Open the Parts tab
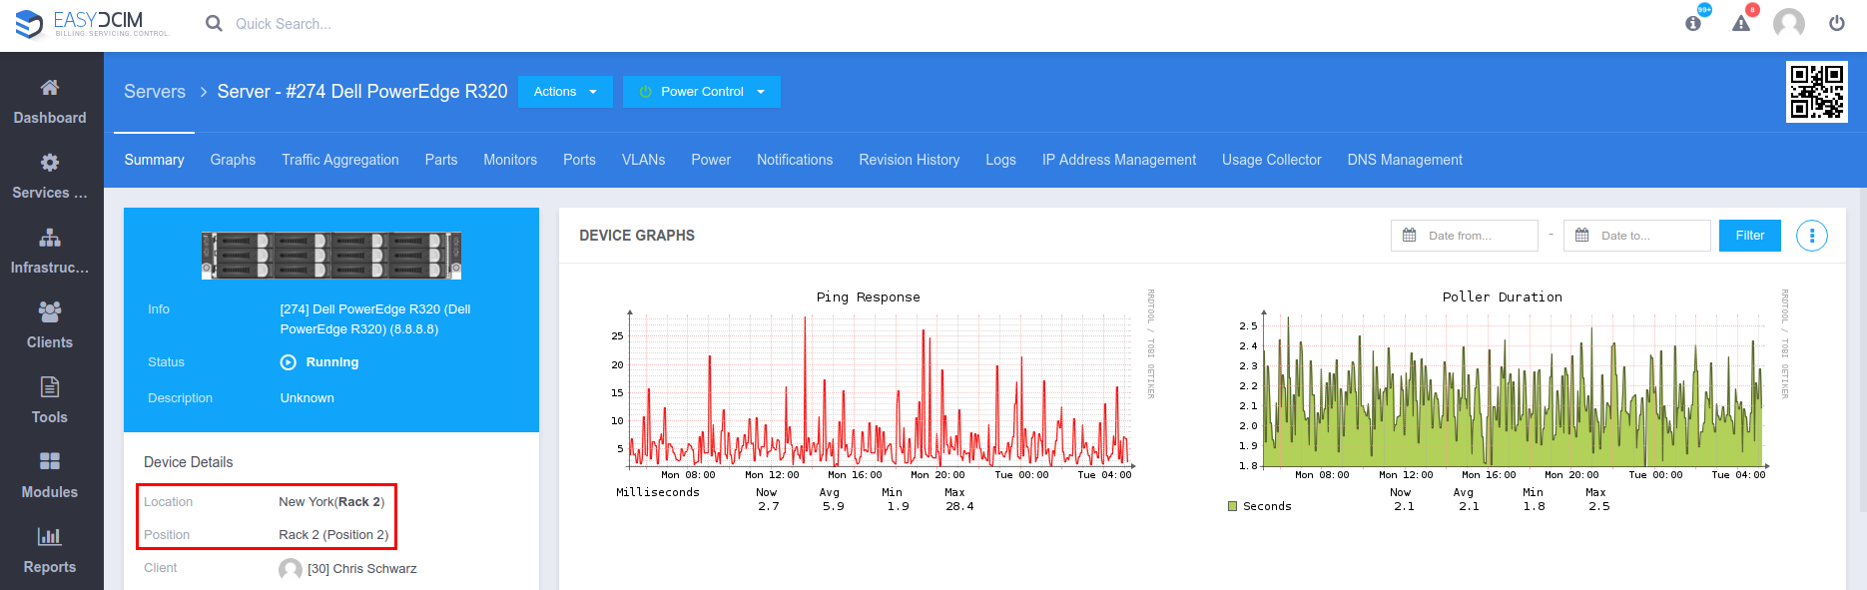1867x590 pixels. tap(441, 160)
